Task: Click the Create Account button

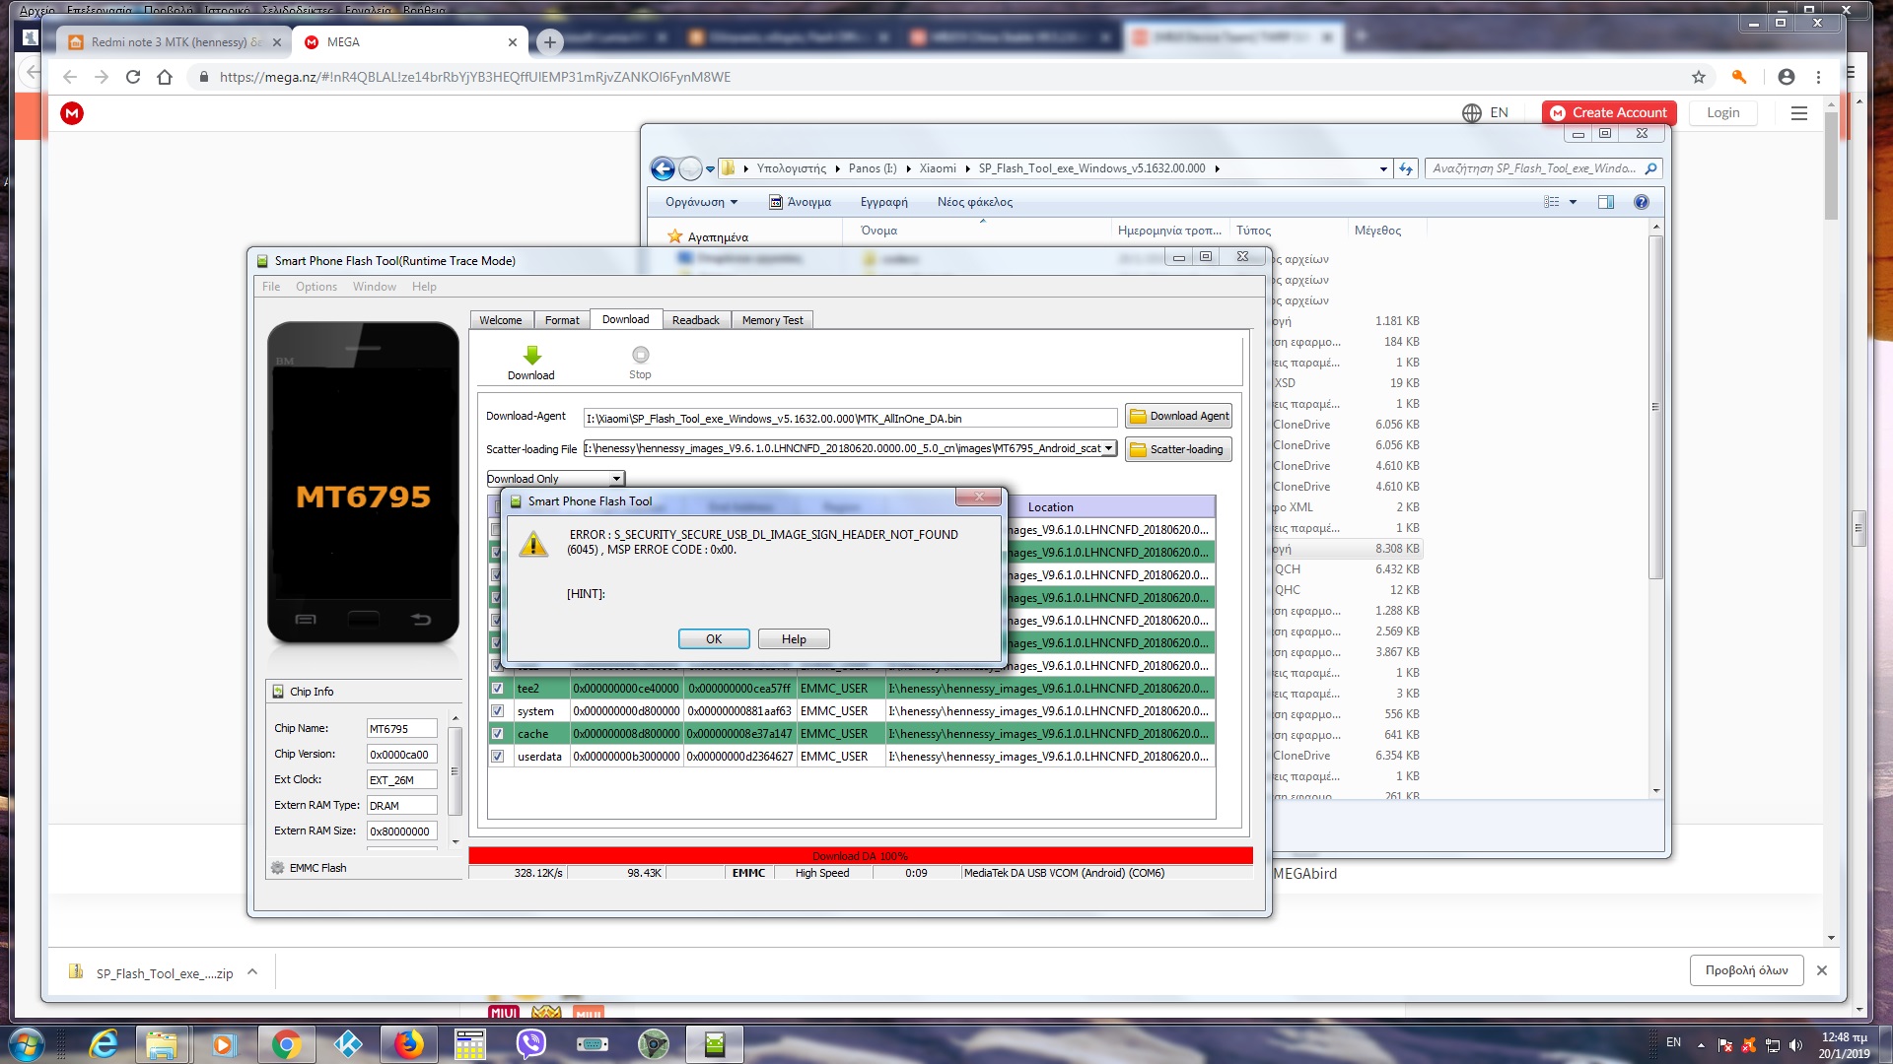Action: coord(1608,113)
